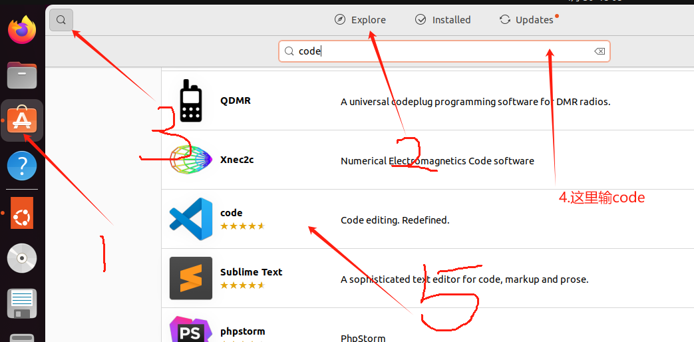Viewport: 694px width, 342px height.
Task: Open Help from the dock
Action: 22,166
